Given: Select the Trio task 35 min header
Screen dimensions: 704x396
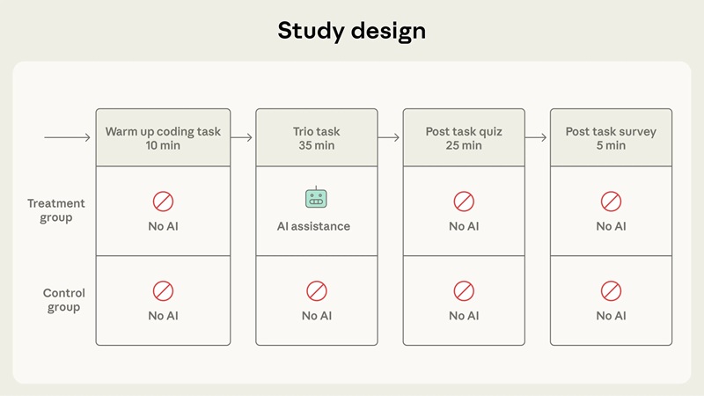Looking at the screenshot, I should (316, 138).
